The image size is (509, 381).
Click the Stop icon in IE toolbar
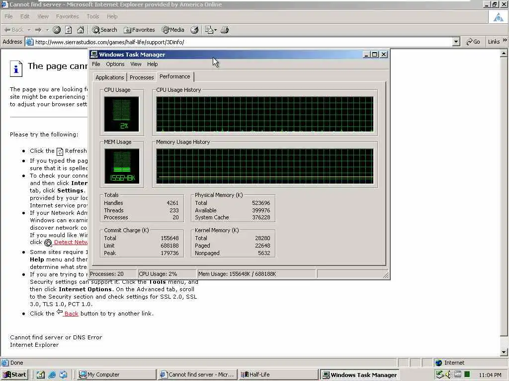pyautogui.click(x=57, y=30)
